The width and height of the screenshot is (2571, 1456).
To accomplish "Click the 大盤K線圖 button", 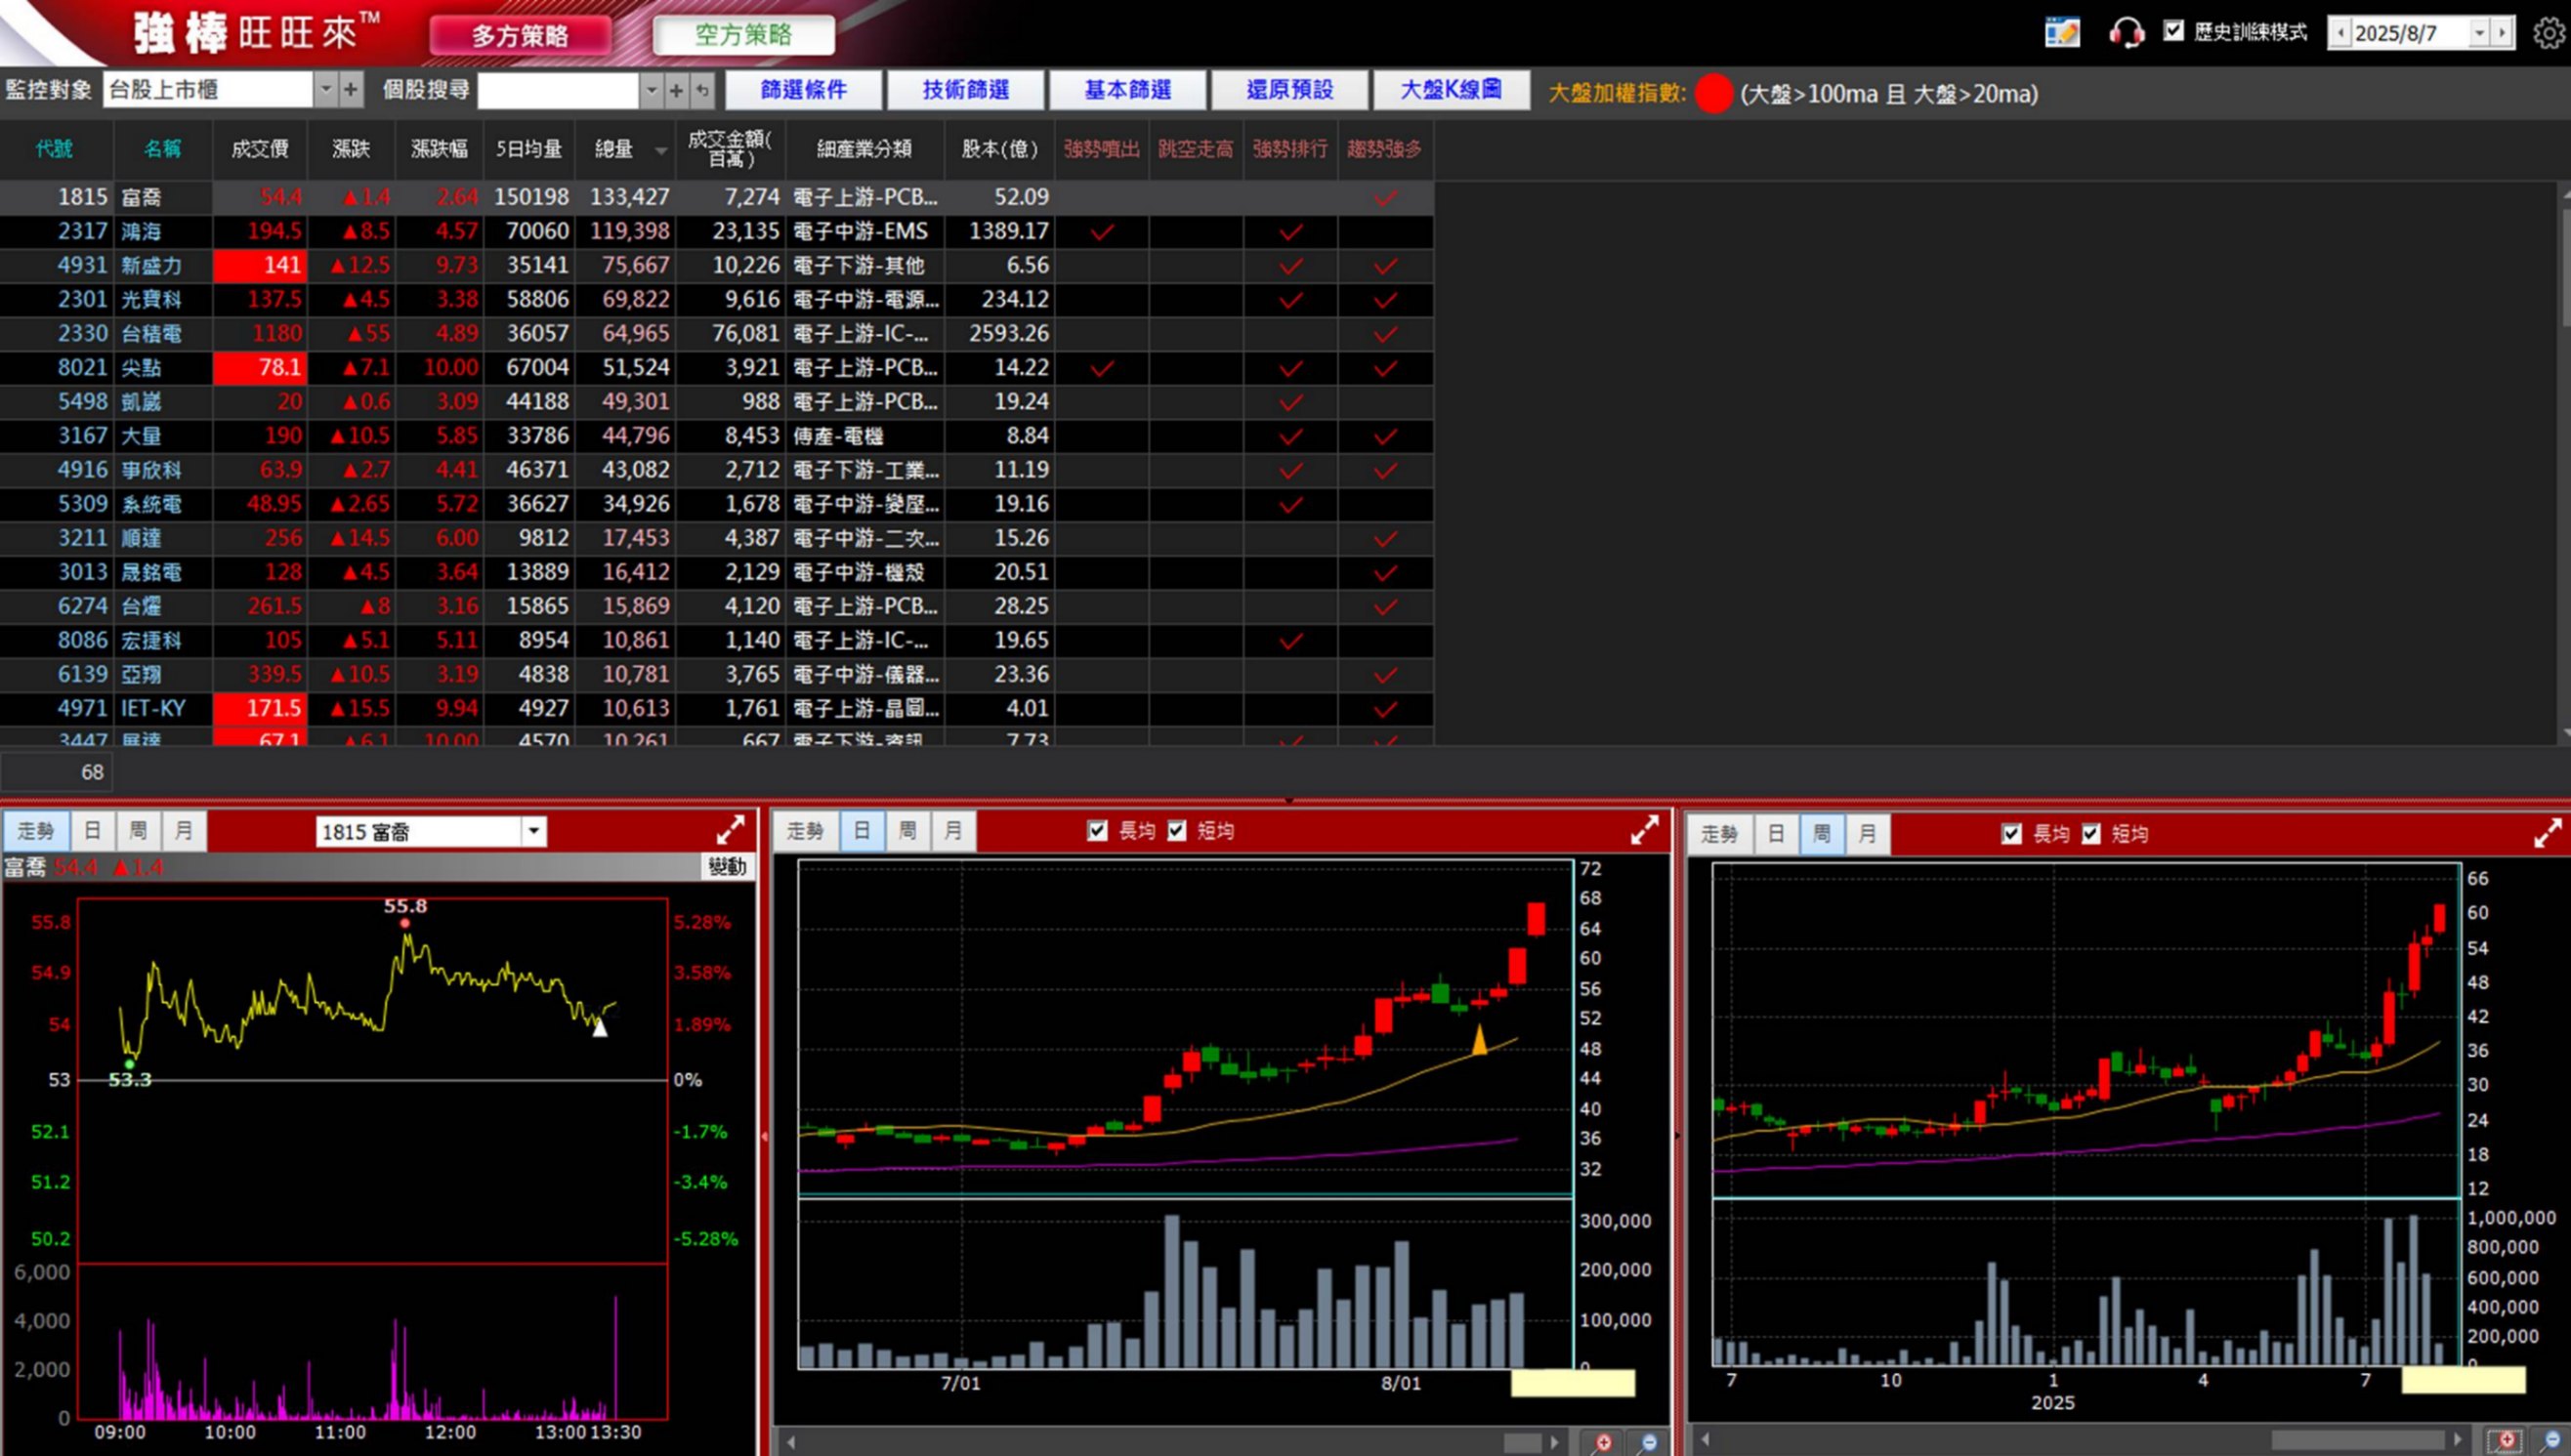I will click(x=1450, y=90).
